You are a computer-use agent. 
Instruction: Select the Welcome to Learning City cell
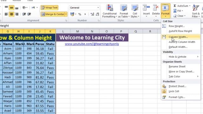click(92, 38)
